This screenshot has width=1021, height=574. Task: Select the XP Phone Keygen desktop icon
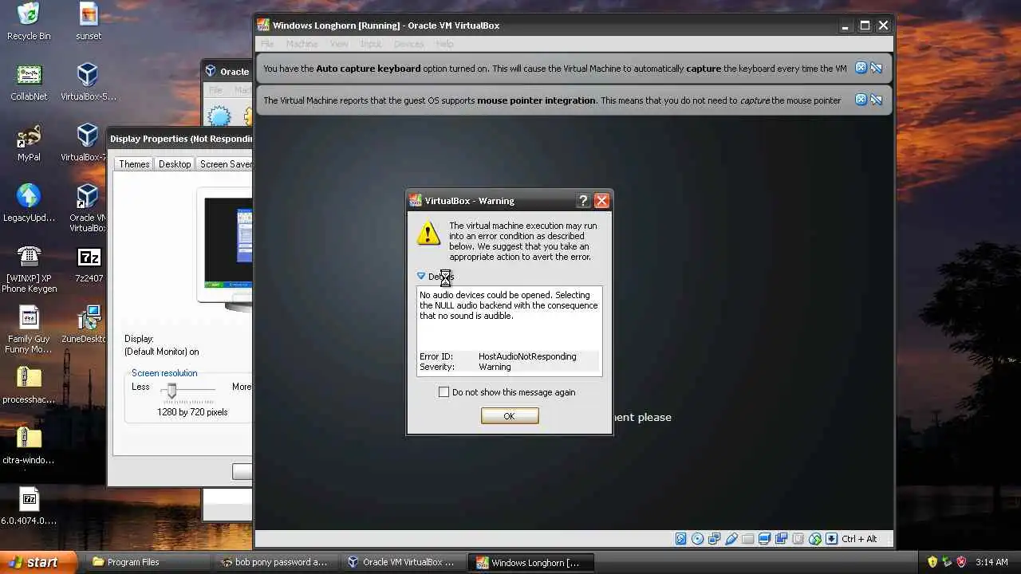[x=30, y=269]
